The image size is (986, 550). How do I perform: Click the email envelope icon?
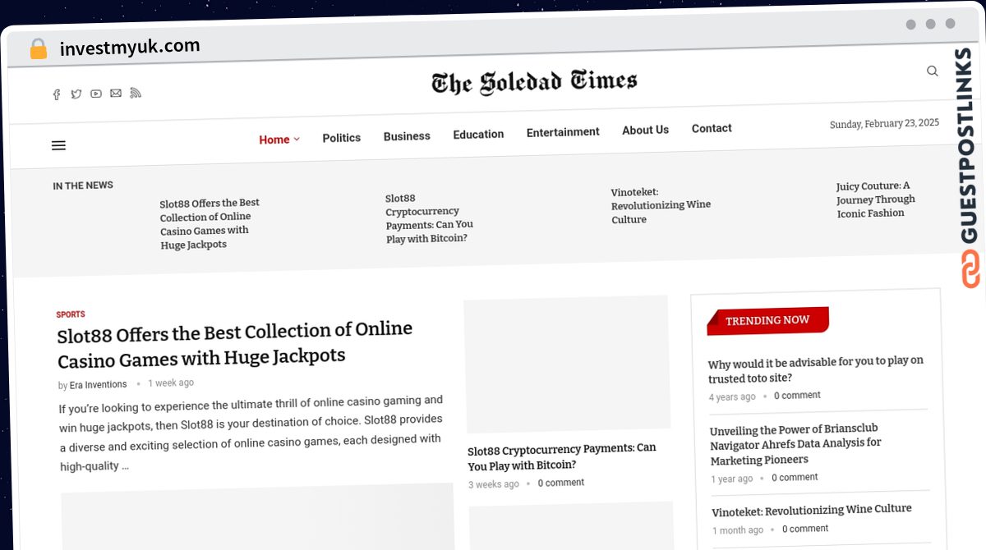(116, 94)
